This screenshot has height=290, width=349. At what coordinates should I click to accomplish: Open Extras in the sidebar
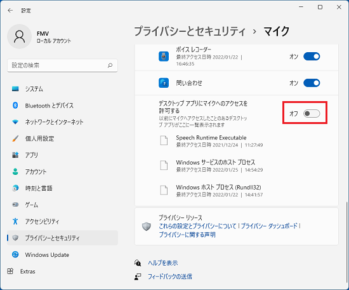tap(62, 271)
